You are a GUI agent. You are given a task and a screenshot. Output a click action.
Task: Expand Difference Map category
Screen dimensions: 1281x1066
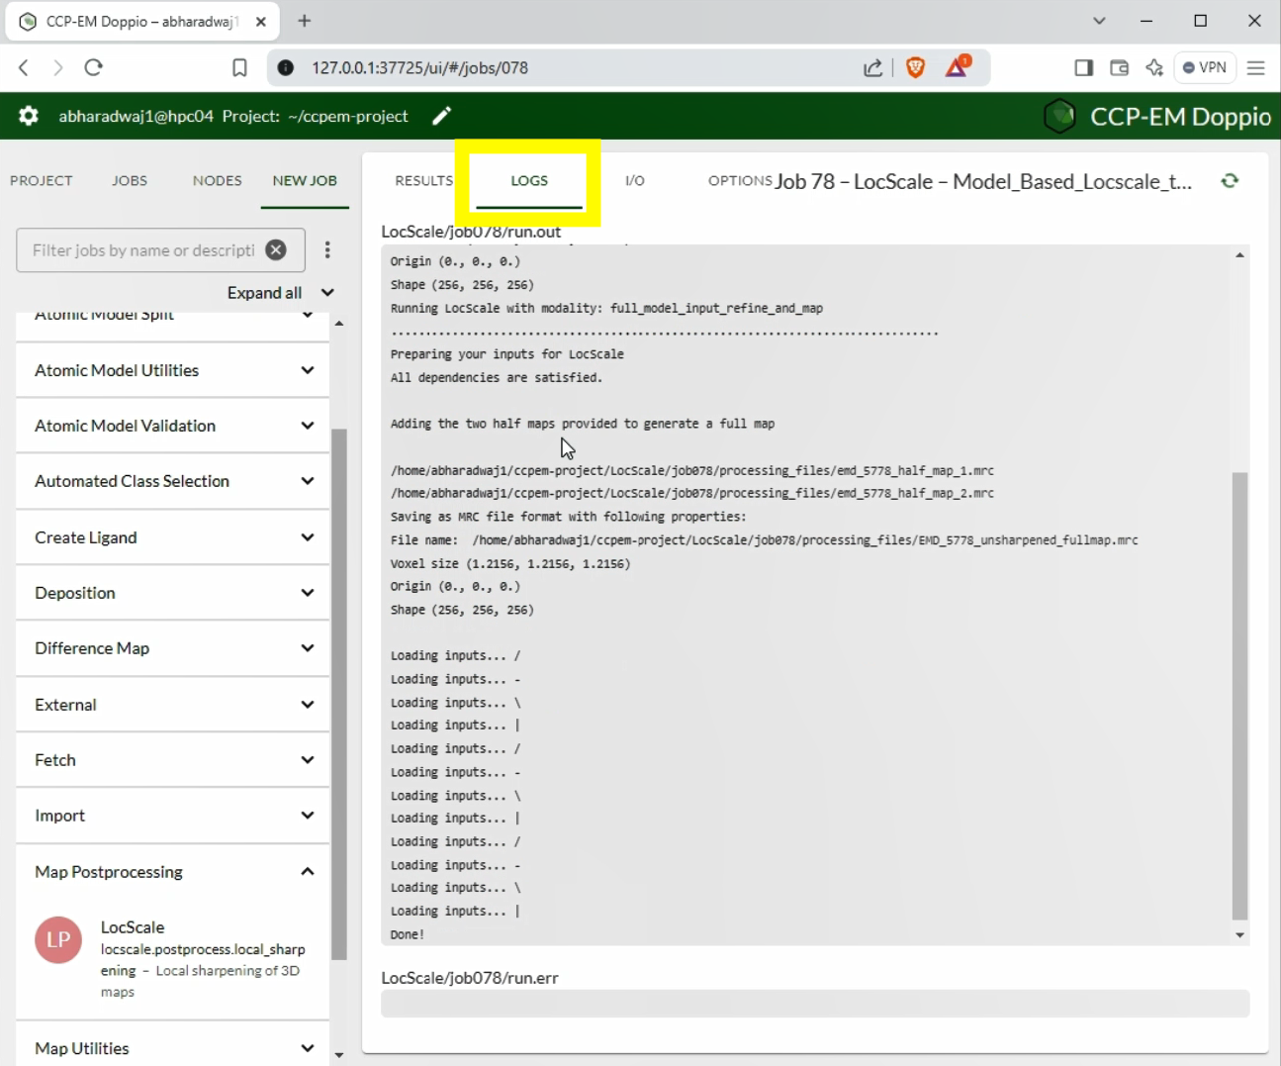[x=172, y=648]
